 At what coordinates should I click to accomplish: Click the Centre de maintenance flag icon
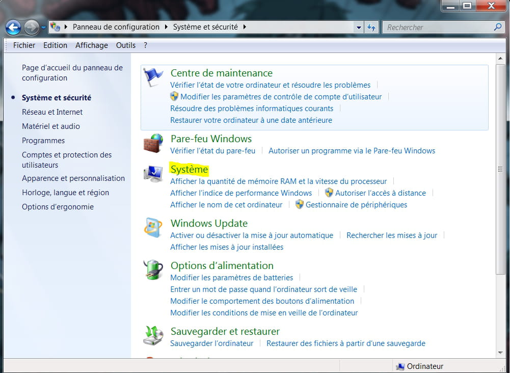[x=153, y=77]
